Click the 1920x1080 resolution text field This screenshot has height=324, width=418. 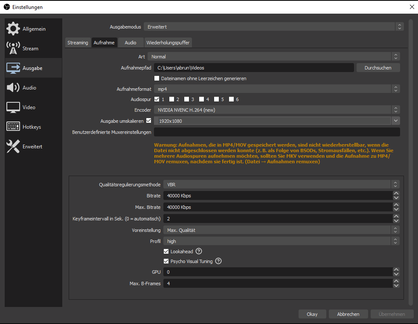tap(273, 121)
